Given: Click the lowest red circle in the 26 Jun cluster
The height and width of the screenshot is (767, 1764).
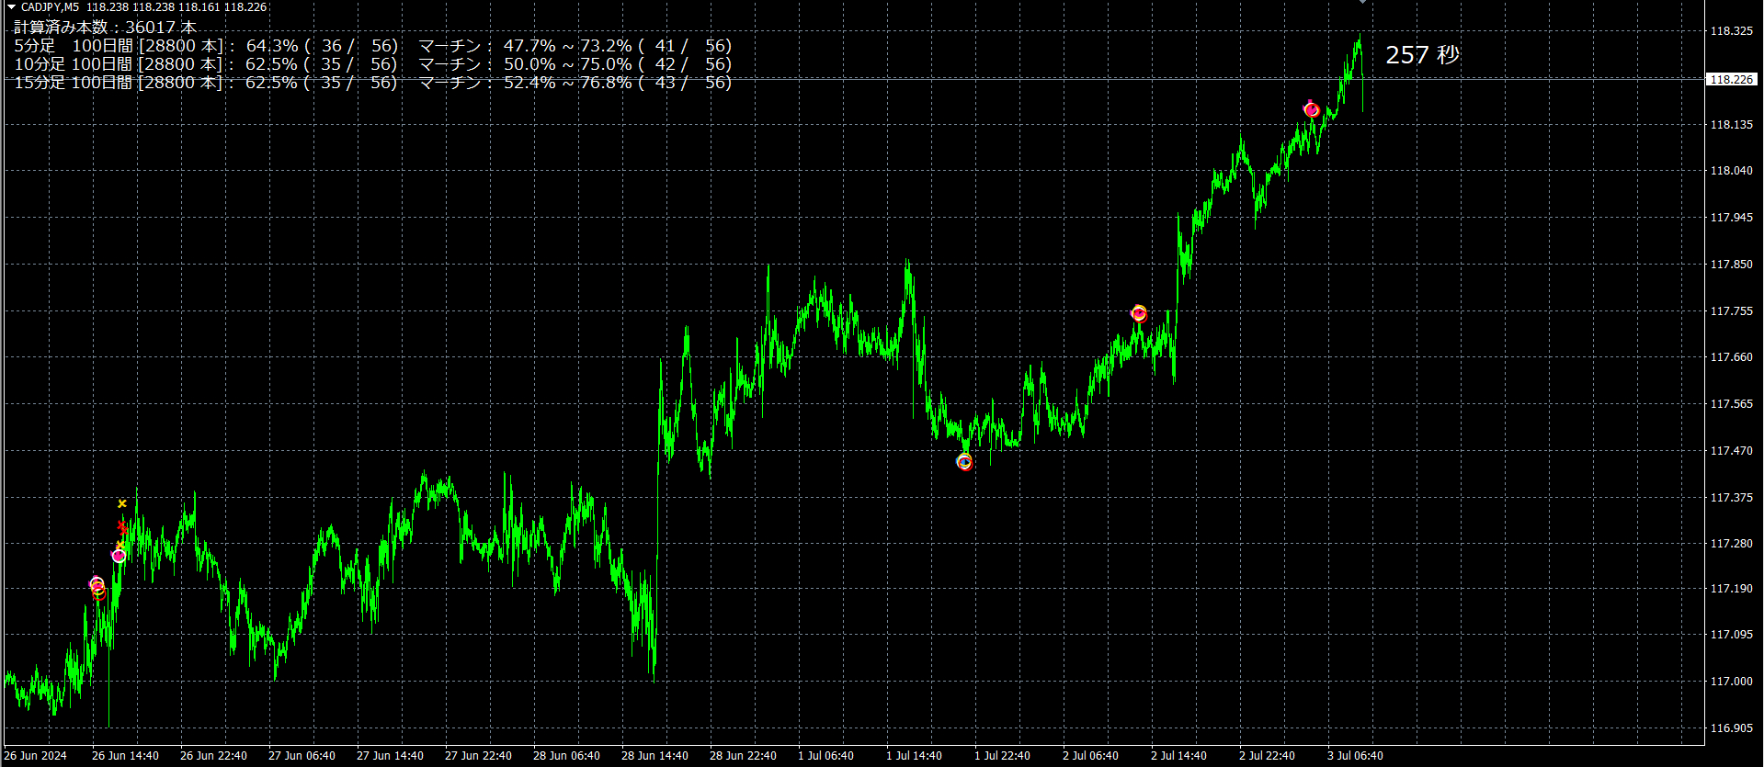Looking at the screenshot, I should pyautogui.click(x=99, y=594).
